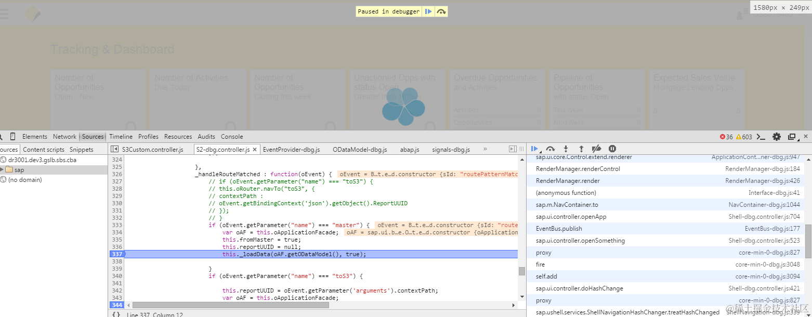Open the Resources panel
This screenshot has height=317, width=812.
(178, 137)
